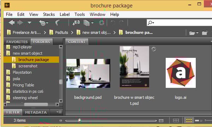Go back with the left arrow

12,23
